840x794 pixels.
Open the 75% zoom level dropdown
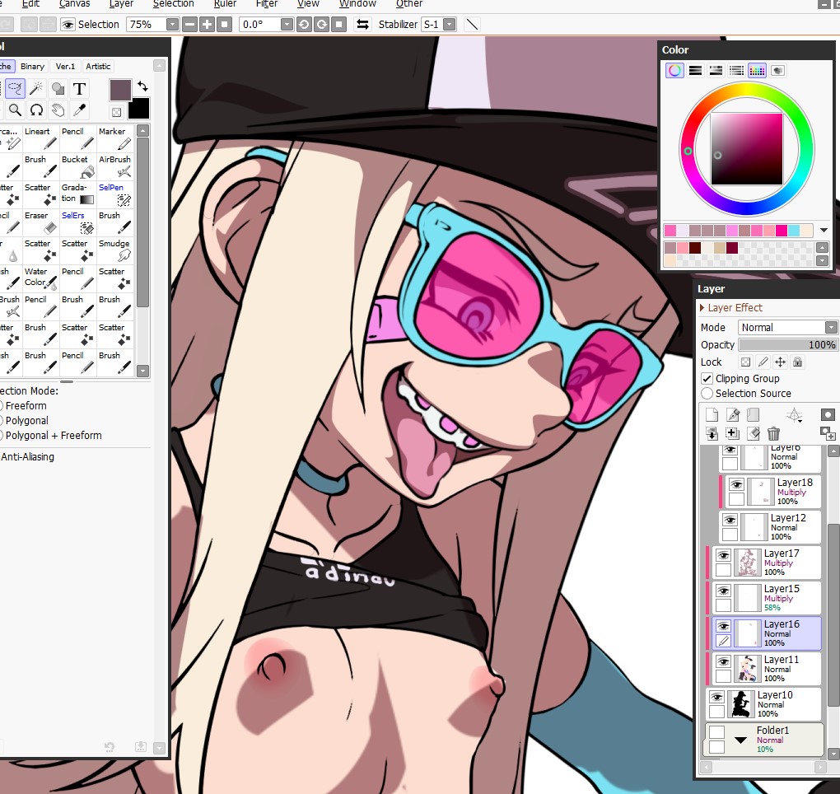click(172, 24)
